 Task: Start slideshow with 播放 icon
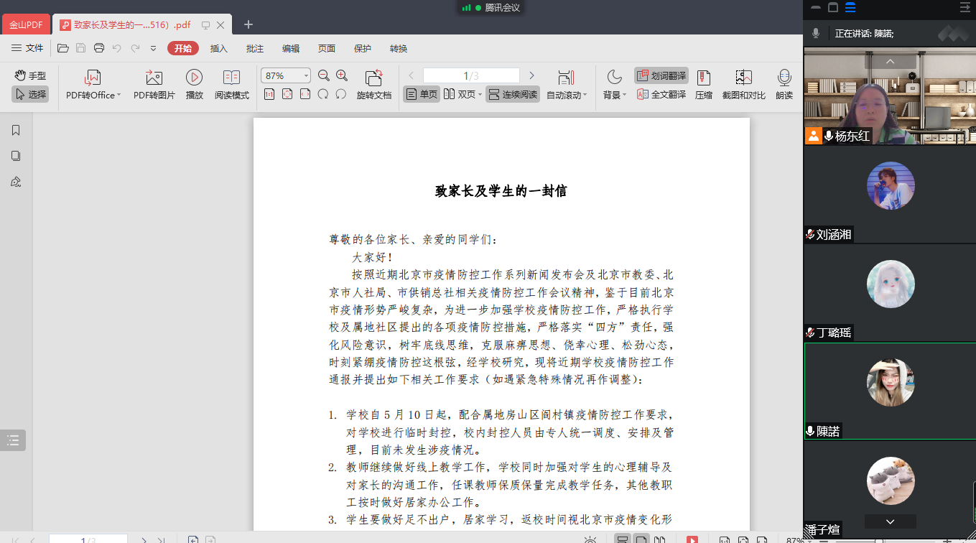[x=194, y=78]
